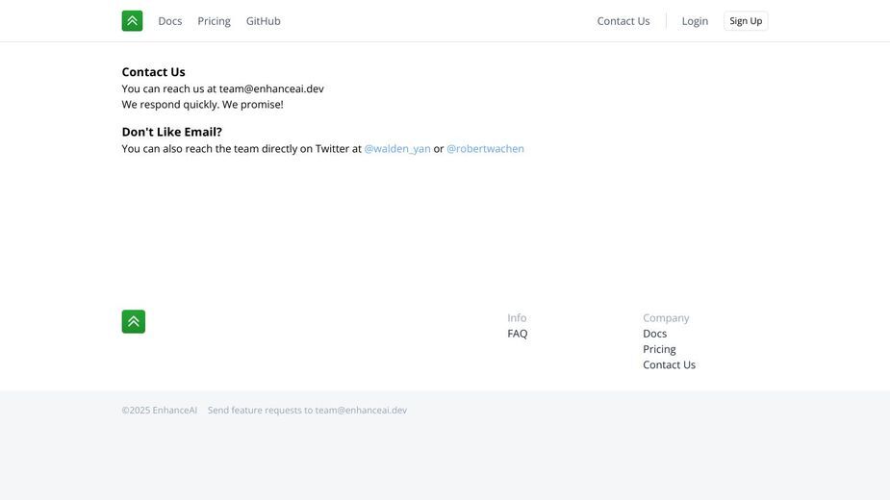Click the feature requests email in footer
890x500 pixels.
point(361,410)
